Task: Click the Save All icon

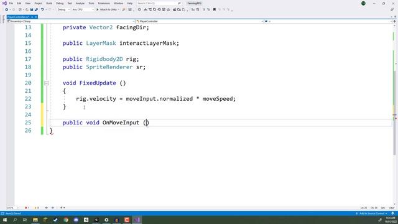Action: pos(36,10)
